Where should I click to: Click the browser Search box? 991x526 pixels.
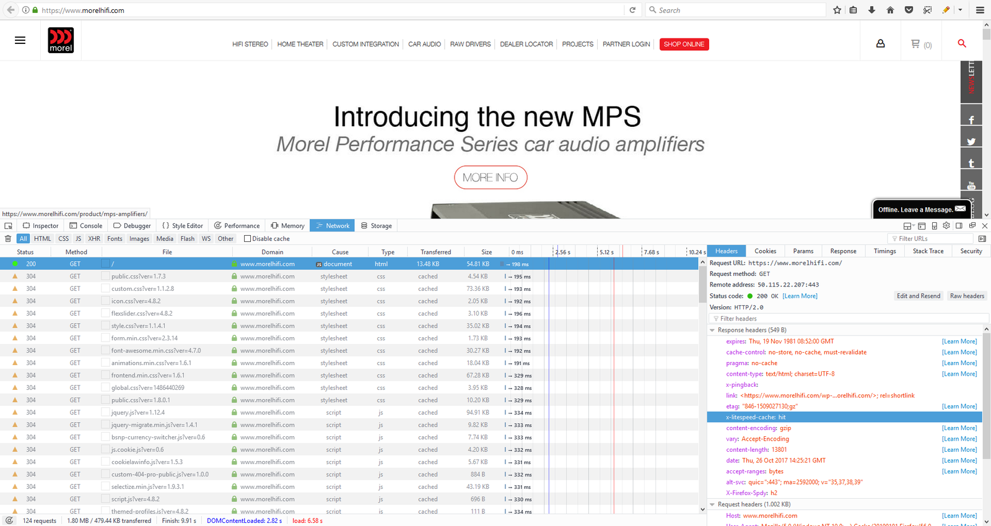point(735,10)
